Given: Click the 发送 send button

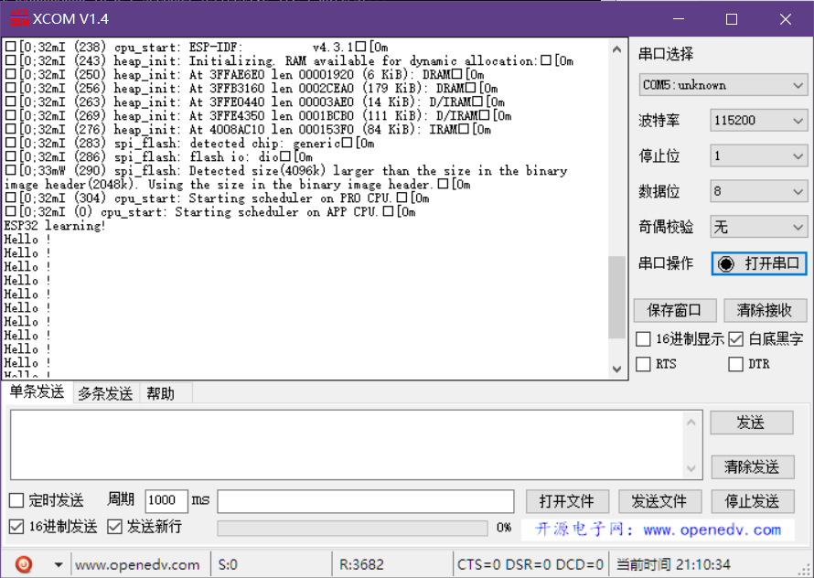Looking at the screenshot, I should 752,422.
